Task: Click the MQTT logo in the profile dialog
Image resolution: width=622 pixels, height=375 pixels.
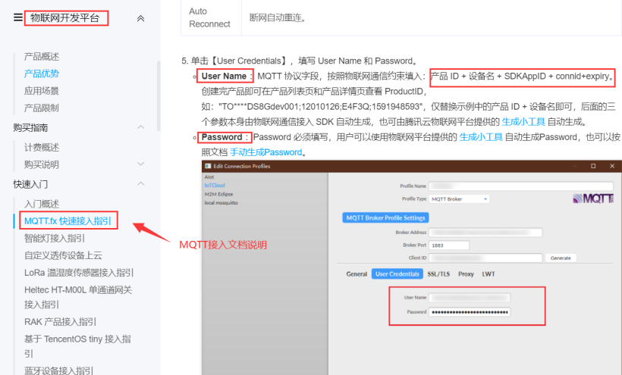Action: click(592, 198)
